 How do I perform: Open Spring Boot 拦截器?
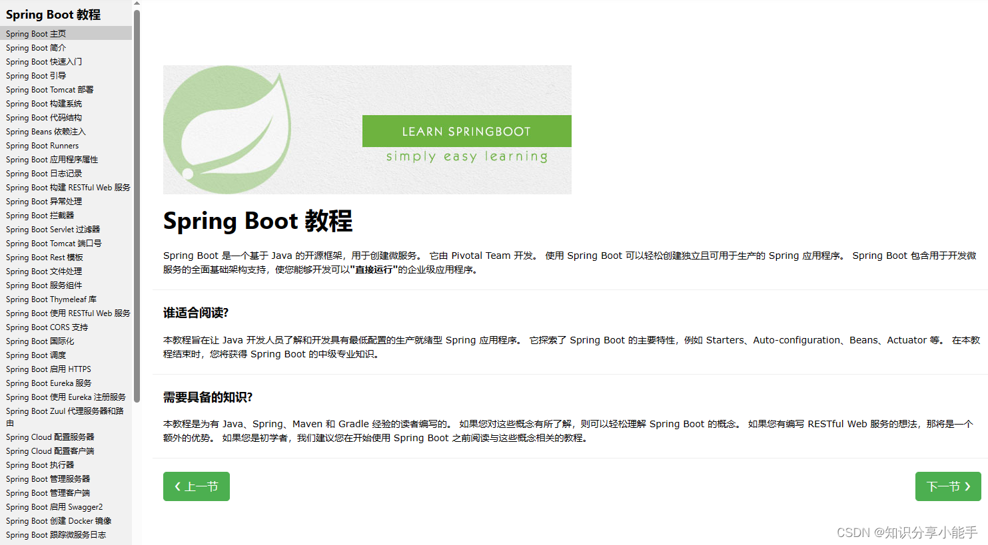click(40, 215)
